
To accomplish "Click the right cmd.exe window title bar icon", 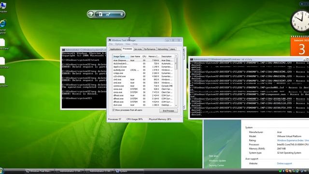I will 191,59.
